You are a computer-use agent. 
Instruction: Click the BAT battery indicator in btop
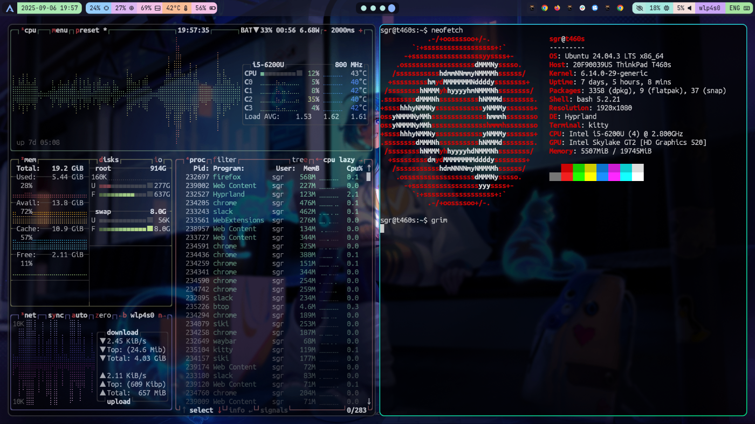[x=280, y=30]
